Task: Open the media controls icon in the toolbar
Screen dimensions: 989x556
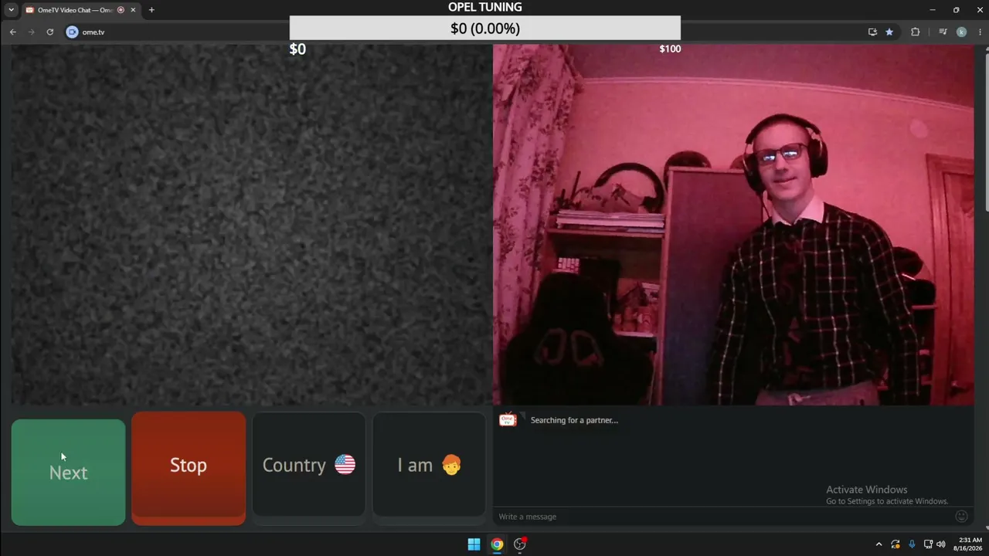Action: 943,32
